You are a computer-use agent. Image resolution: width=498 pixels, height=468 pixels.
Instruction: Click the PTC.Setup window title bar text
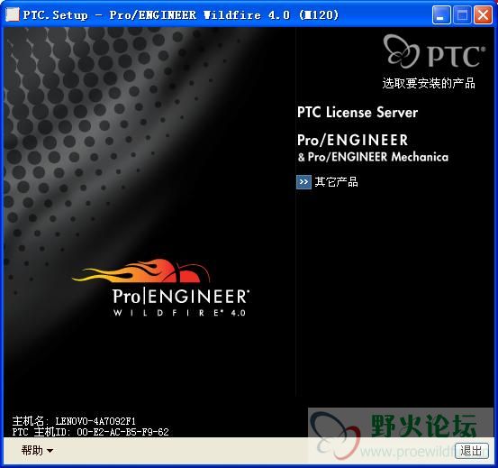coord(181,15)
